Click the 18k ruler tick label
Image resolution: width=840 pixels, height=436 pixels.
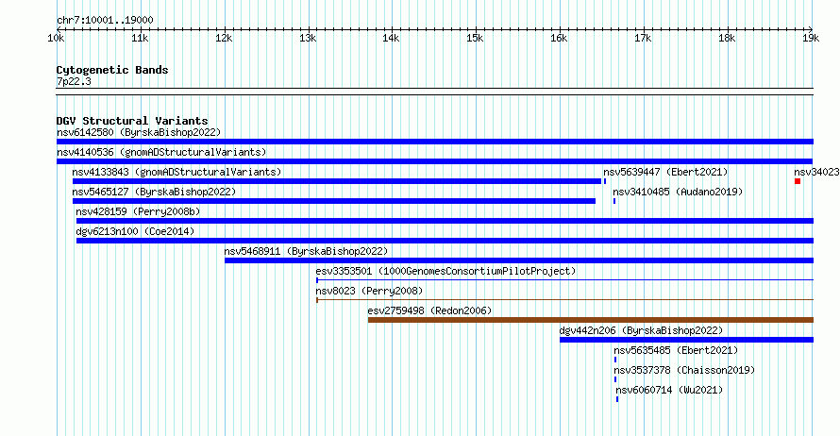click(727, 38)
